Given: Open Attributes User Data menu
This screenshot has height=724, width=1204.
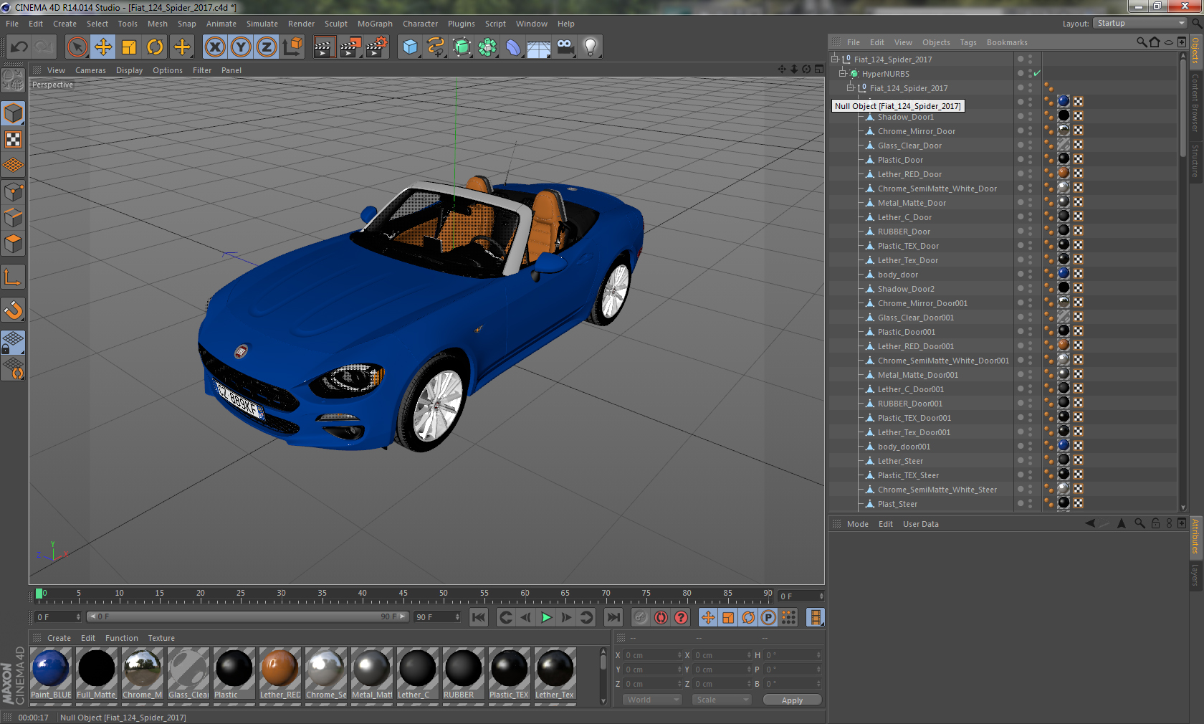Looking at the screenshot, I should point(920,524).
